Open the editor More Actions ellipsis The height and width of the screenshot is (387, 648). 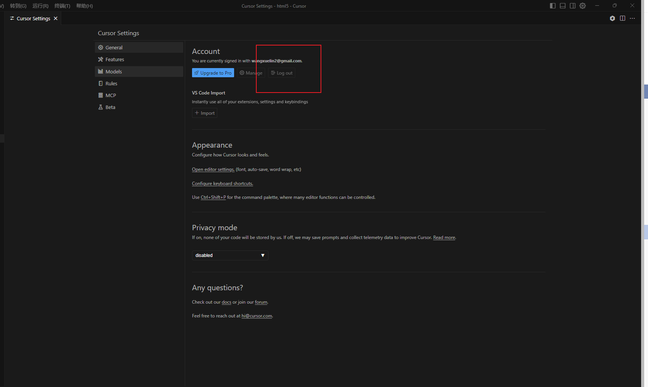pos(632,18)
